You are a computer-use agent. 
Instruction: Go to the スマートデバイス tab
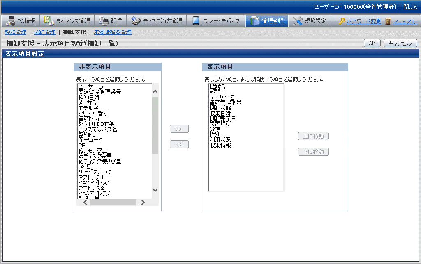point(216,21)
